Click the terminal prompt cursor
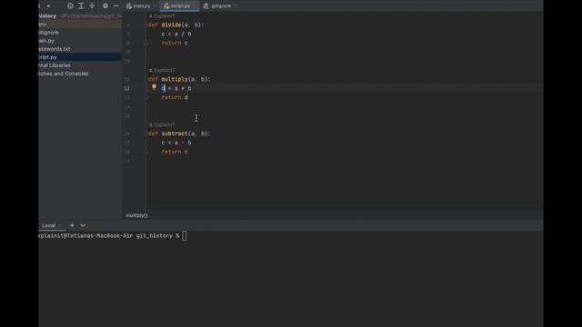The width and height of the screenshot is (582, 327). click(185, 236)
